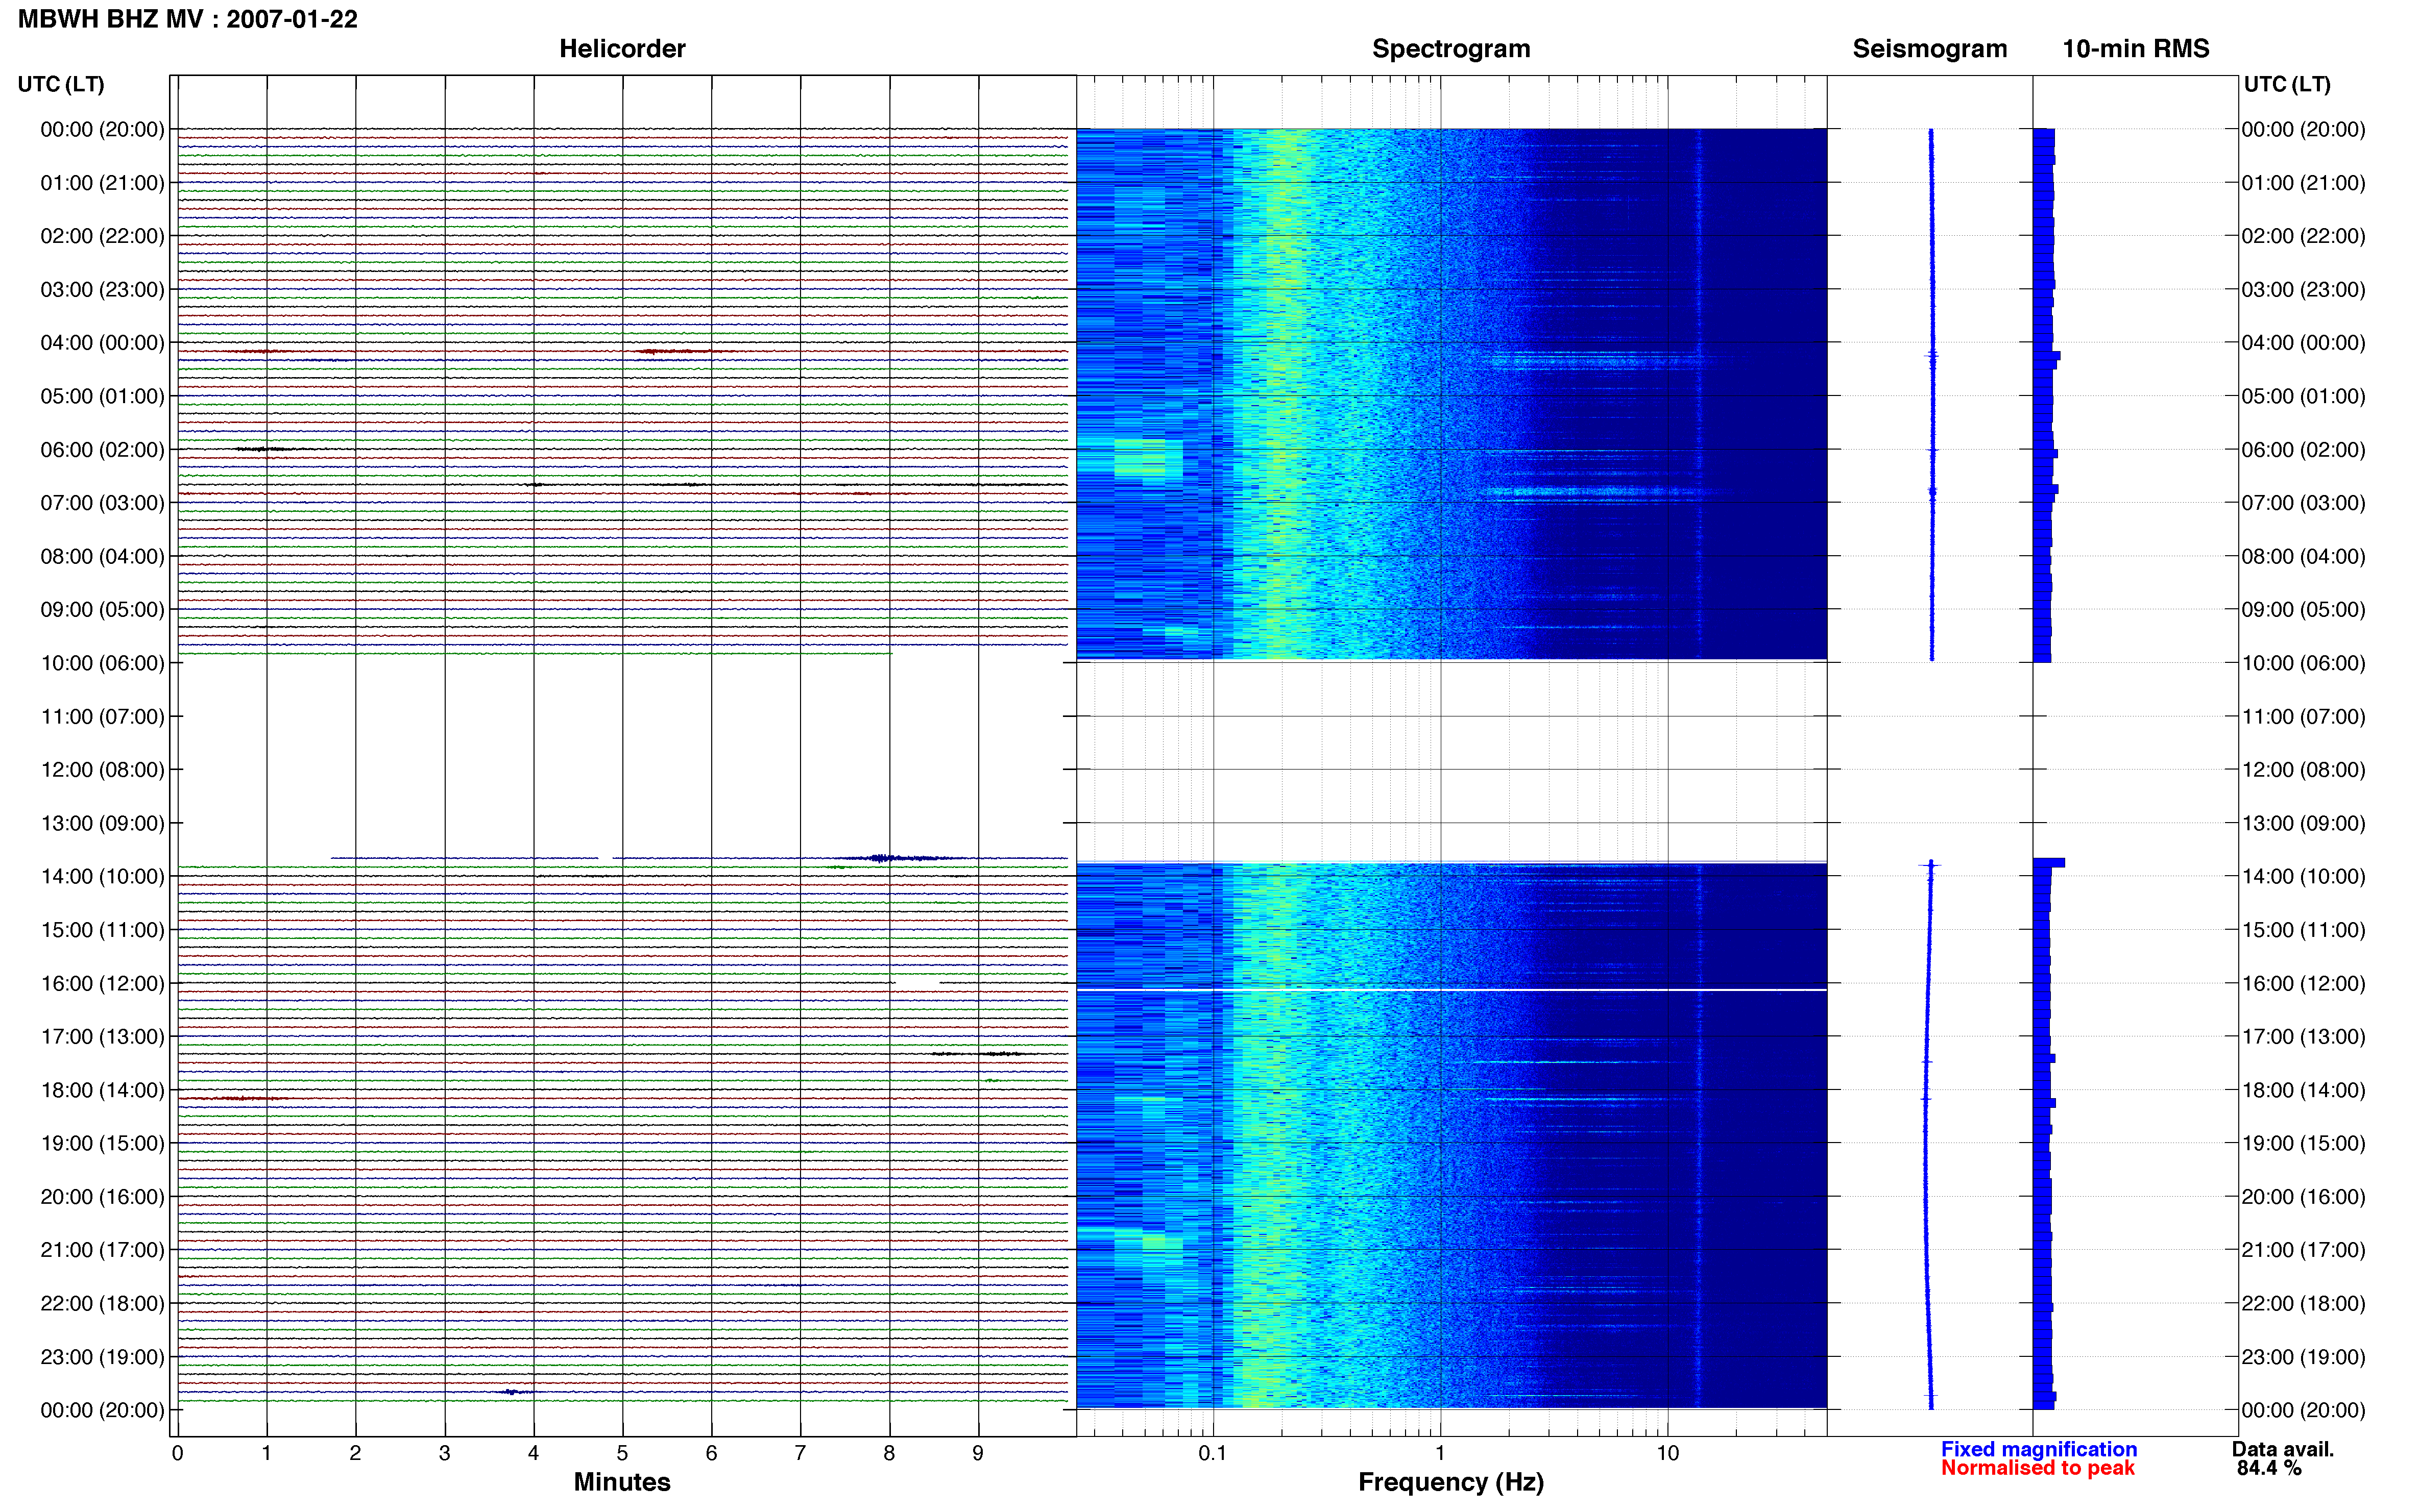The image size is (2420, 1512).
Task: Click "12:00 (08:00)" on the RMS panel time axis
Action: click(2304, 770)
